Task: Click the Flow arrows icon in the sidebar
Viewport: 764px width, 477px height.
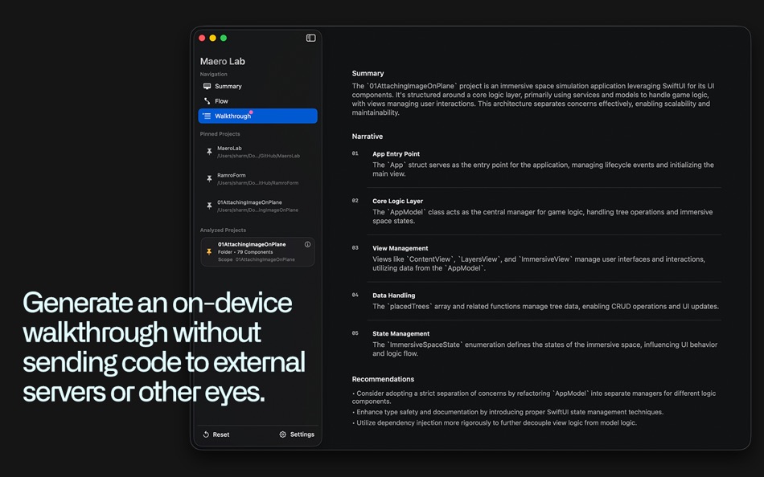Action: (208, 100)
